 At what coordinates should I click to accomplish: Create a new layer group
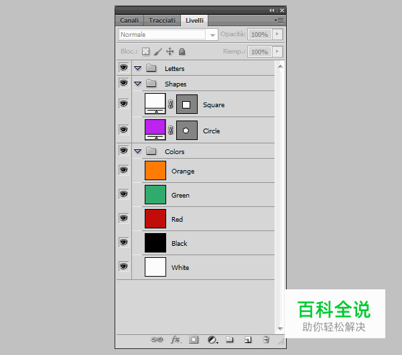click(230, 340)
